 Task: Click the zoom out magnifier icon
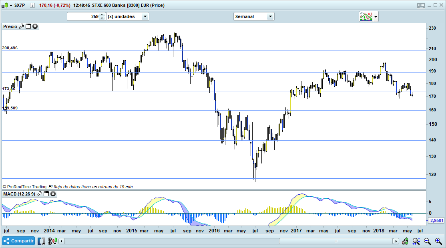[427, 241]
